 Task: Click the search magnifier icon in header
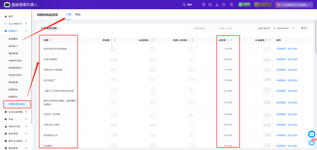[x=184, y=5]
